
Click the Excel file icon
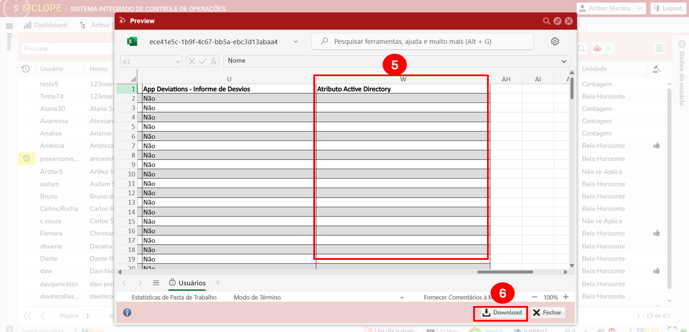pyautogui.click(x=132, y=42)
